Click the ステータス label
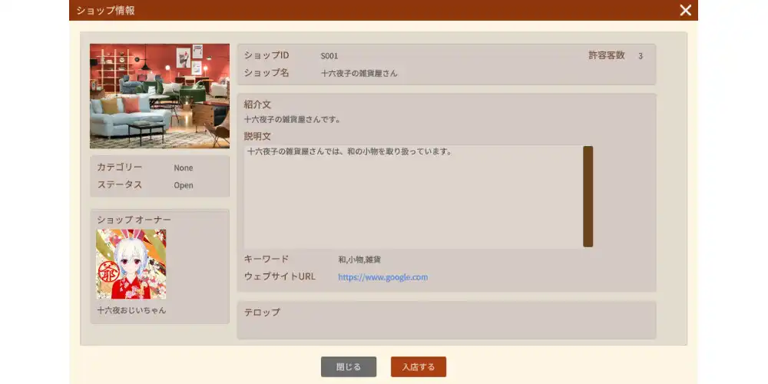This screenshot has width=768, height=384. click(x=120, y=184)
